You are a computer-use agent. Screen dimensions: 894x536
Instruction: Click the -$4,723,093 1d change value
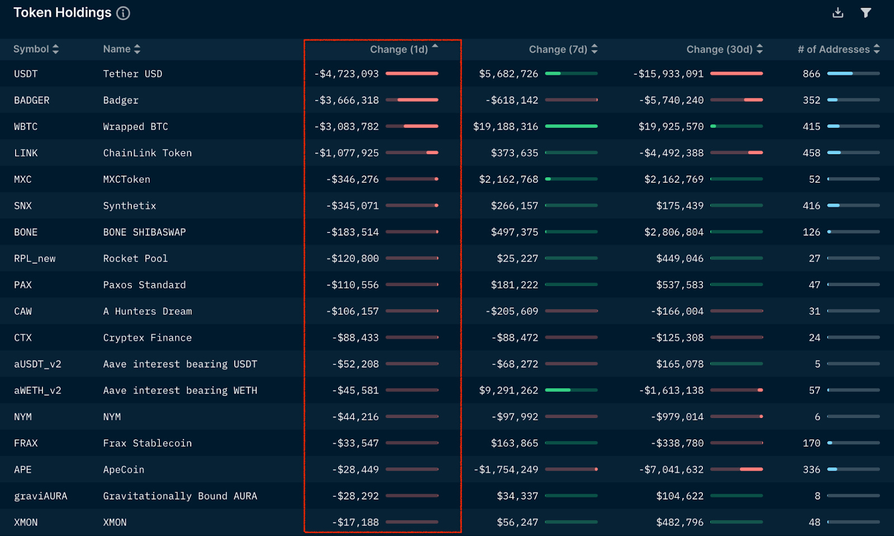(x=346, y=74)
